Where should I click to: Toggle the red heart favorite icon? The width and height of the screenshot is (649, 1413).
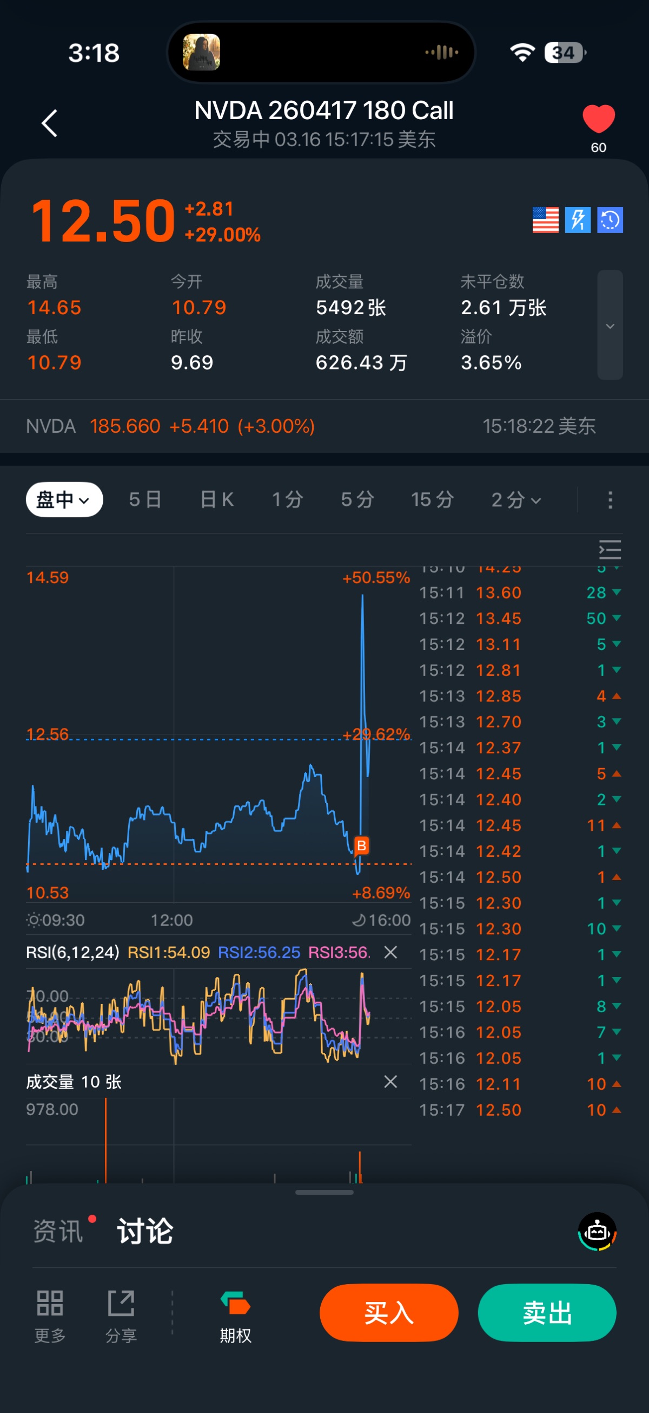click(598, 120)
